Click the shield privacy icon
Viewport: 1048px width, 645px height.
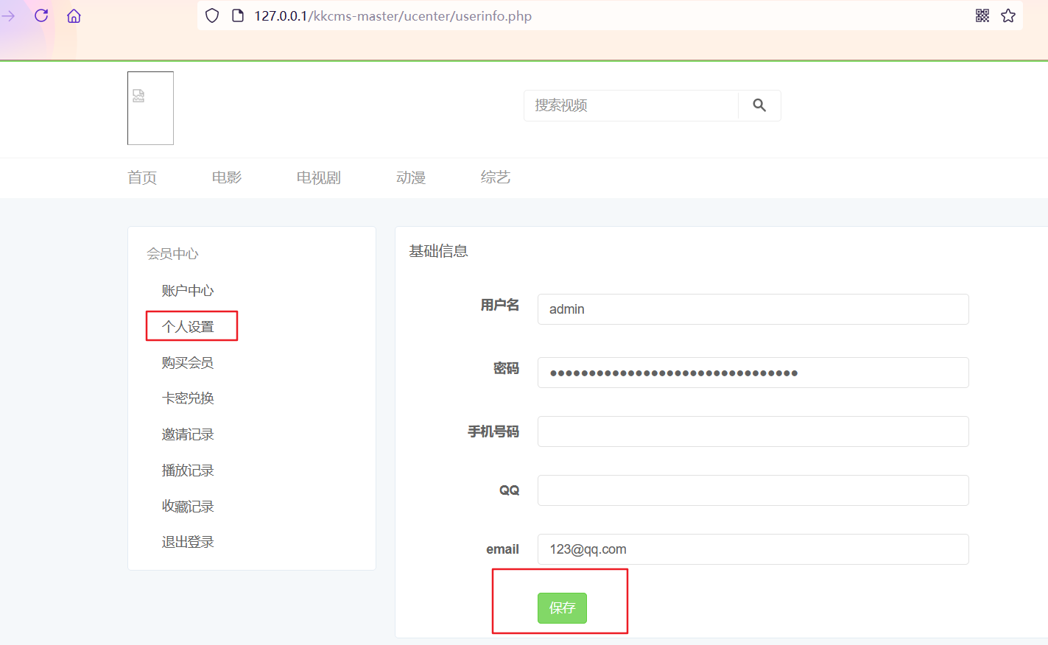pos(211,15)
